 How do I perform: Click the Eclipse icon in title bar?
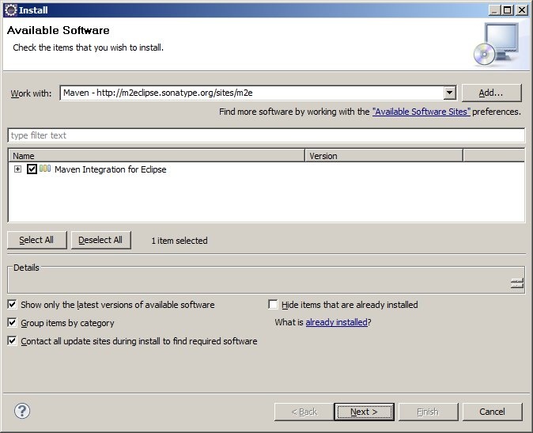point(10,9)
